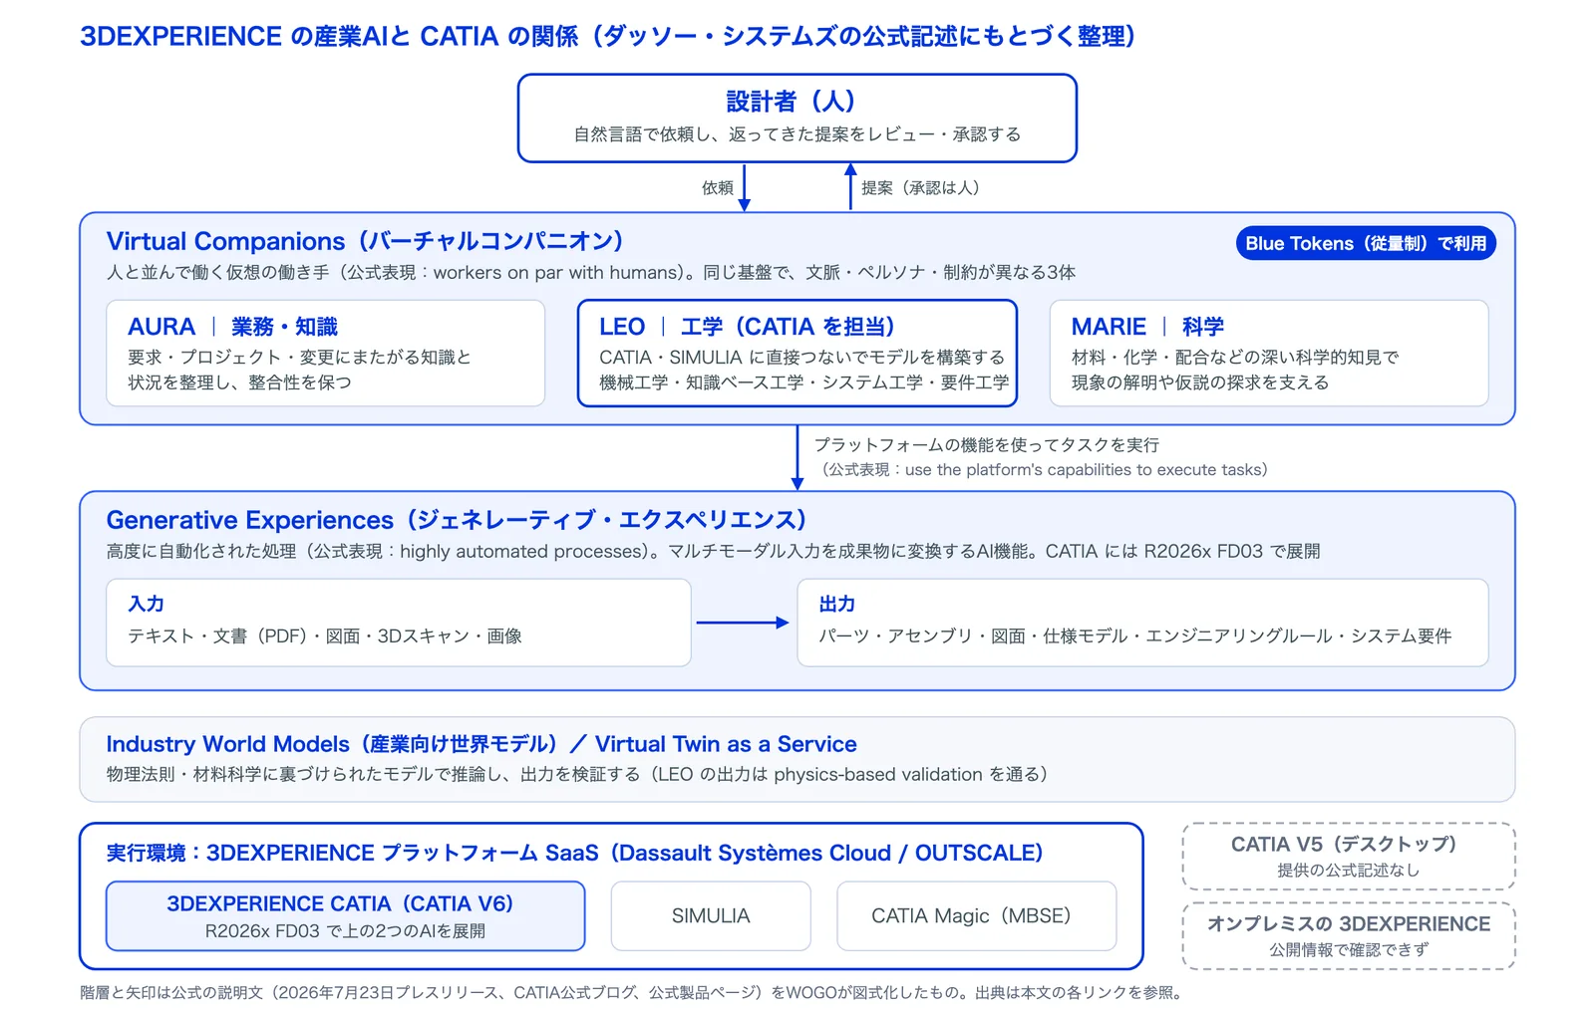Select the SIMULIA box
The height and width of the screenshot is (1009, 1595).
coord(711,915)
